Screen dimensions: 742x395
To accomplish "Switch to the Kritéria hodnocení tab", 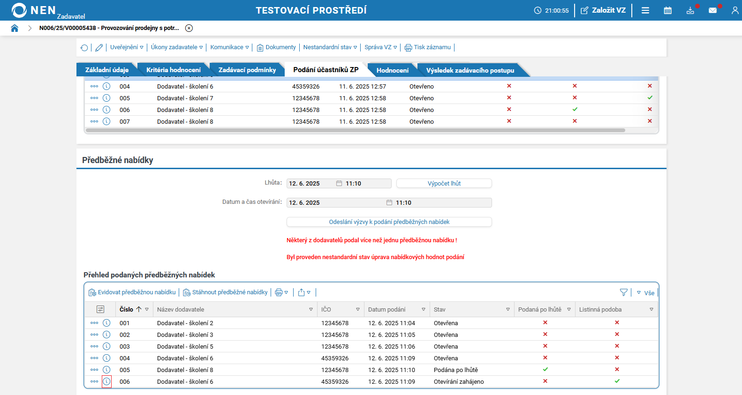I will (x=173, y=70).
